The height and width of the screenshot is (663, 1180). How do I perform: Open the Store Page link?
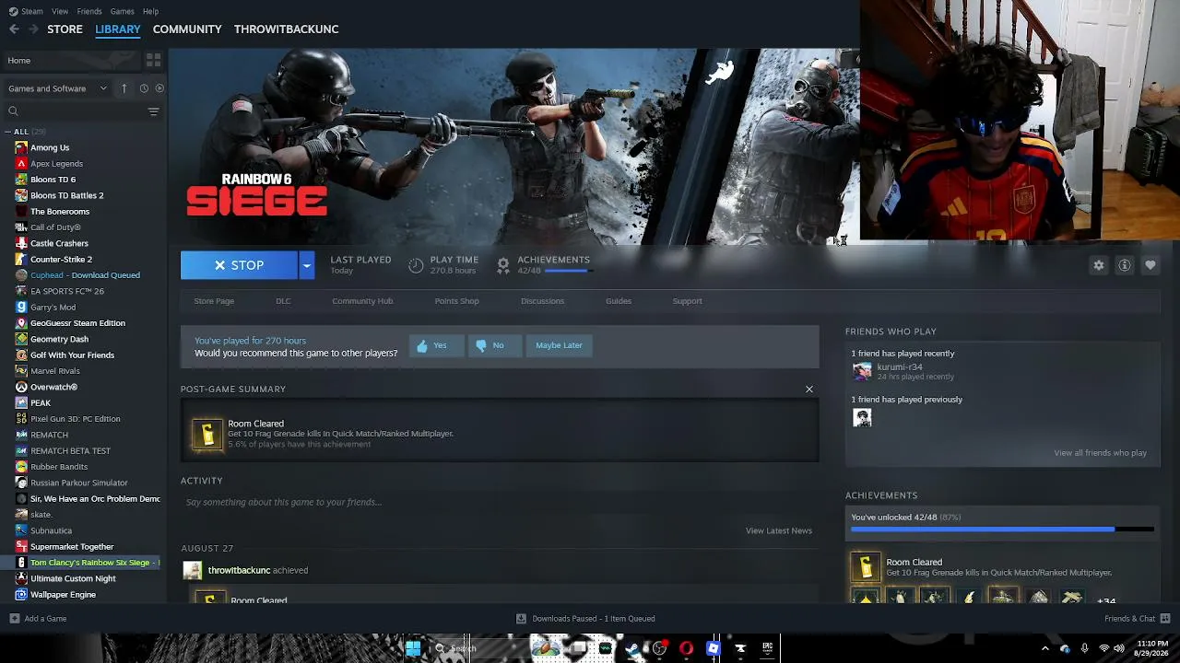pos(214,301)
